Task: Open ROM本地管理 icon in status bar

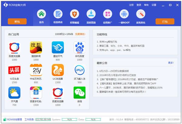Action: pos(5,119)
